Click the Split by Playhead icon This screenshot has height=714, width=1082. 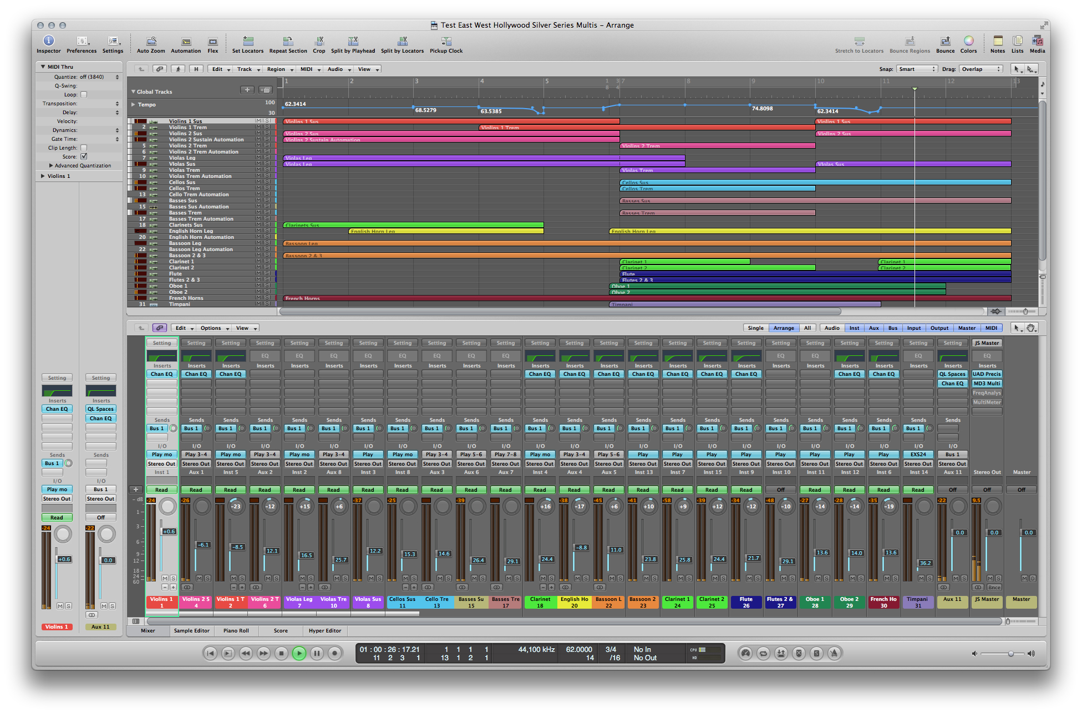tap(353, 42)
